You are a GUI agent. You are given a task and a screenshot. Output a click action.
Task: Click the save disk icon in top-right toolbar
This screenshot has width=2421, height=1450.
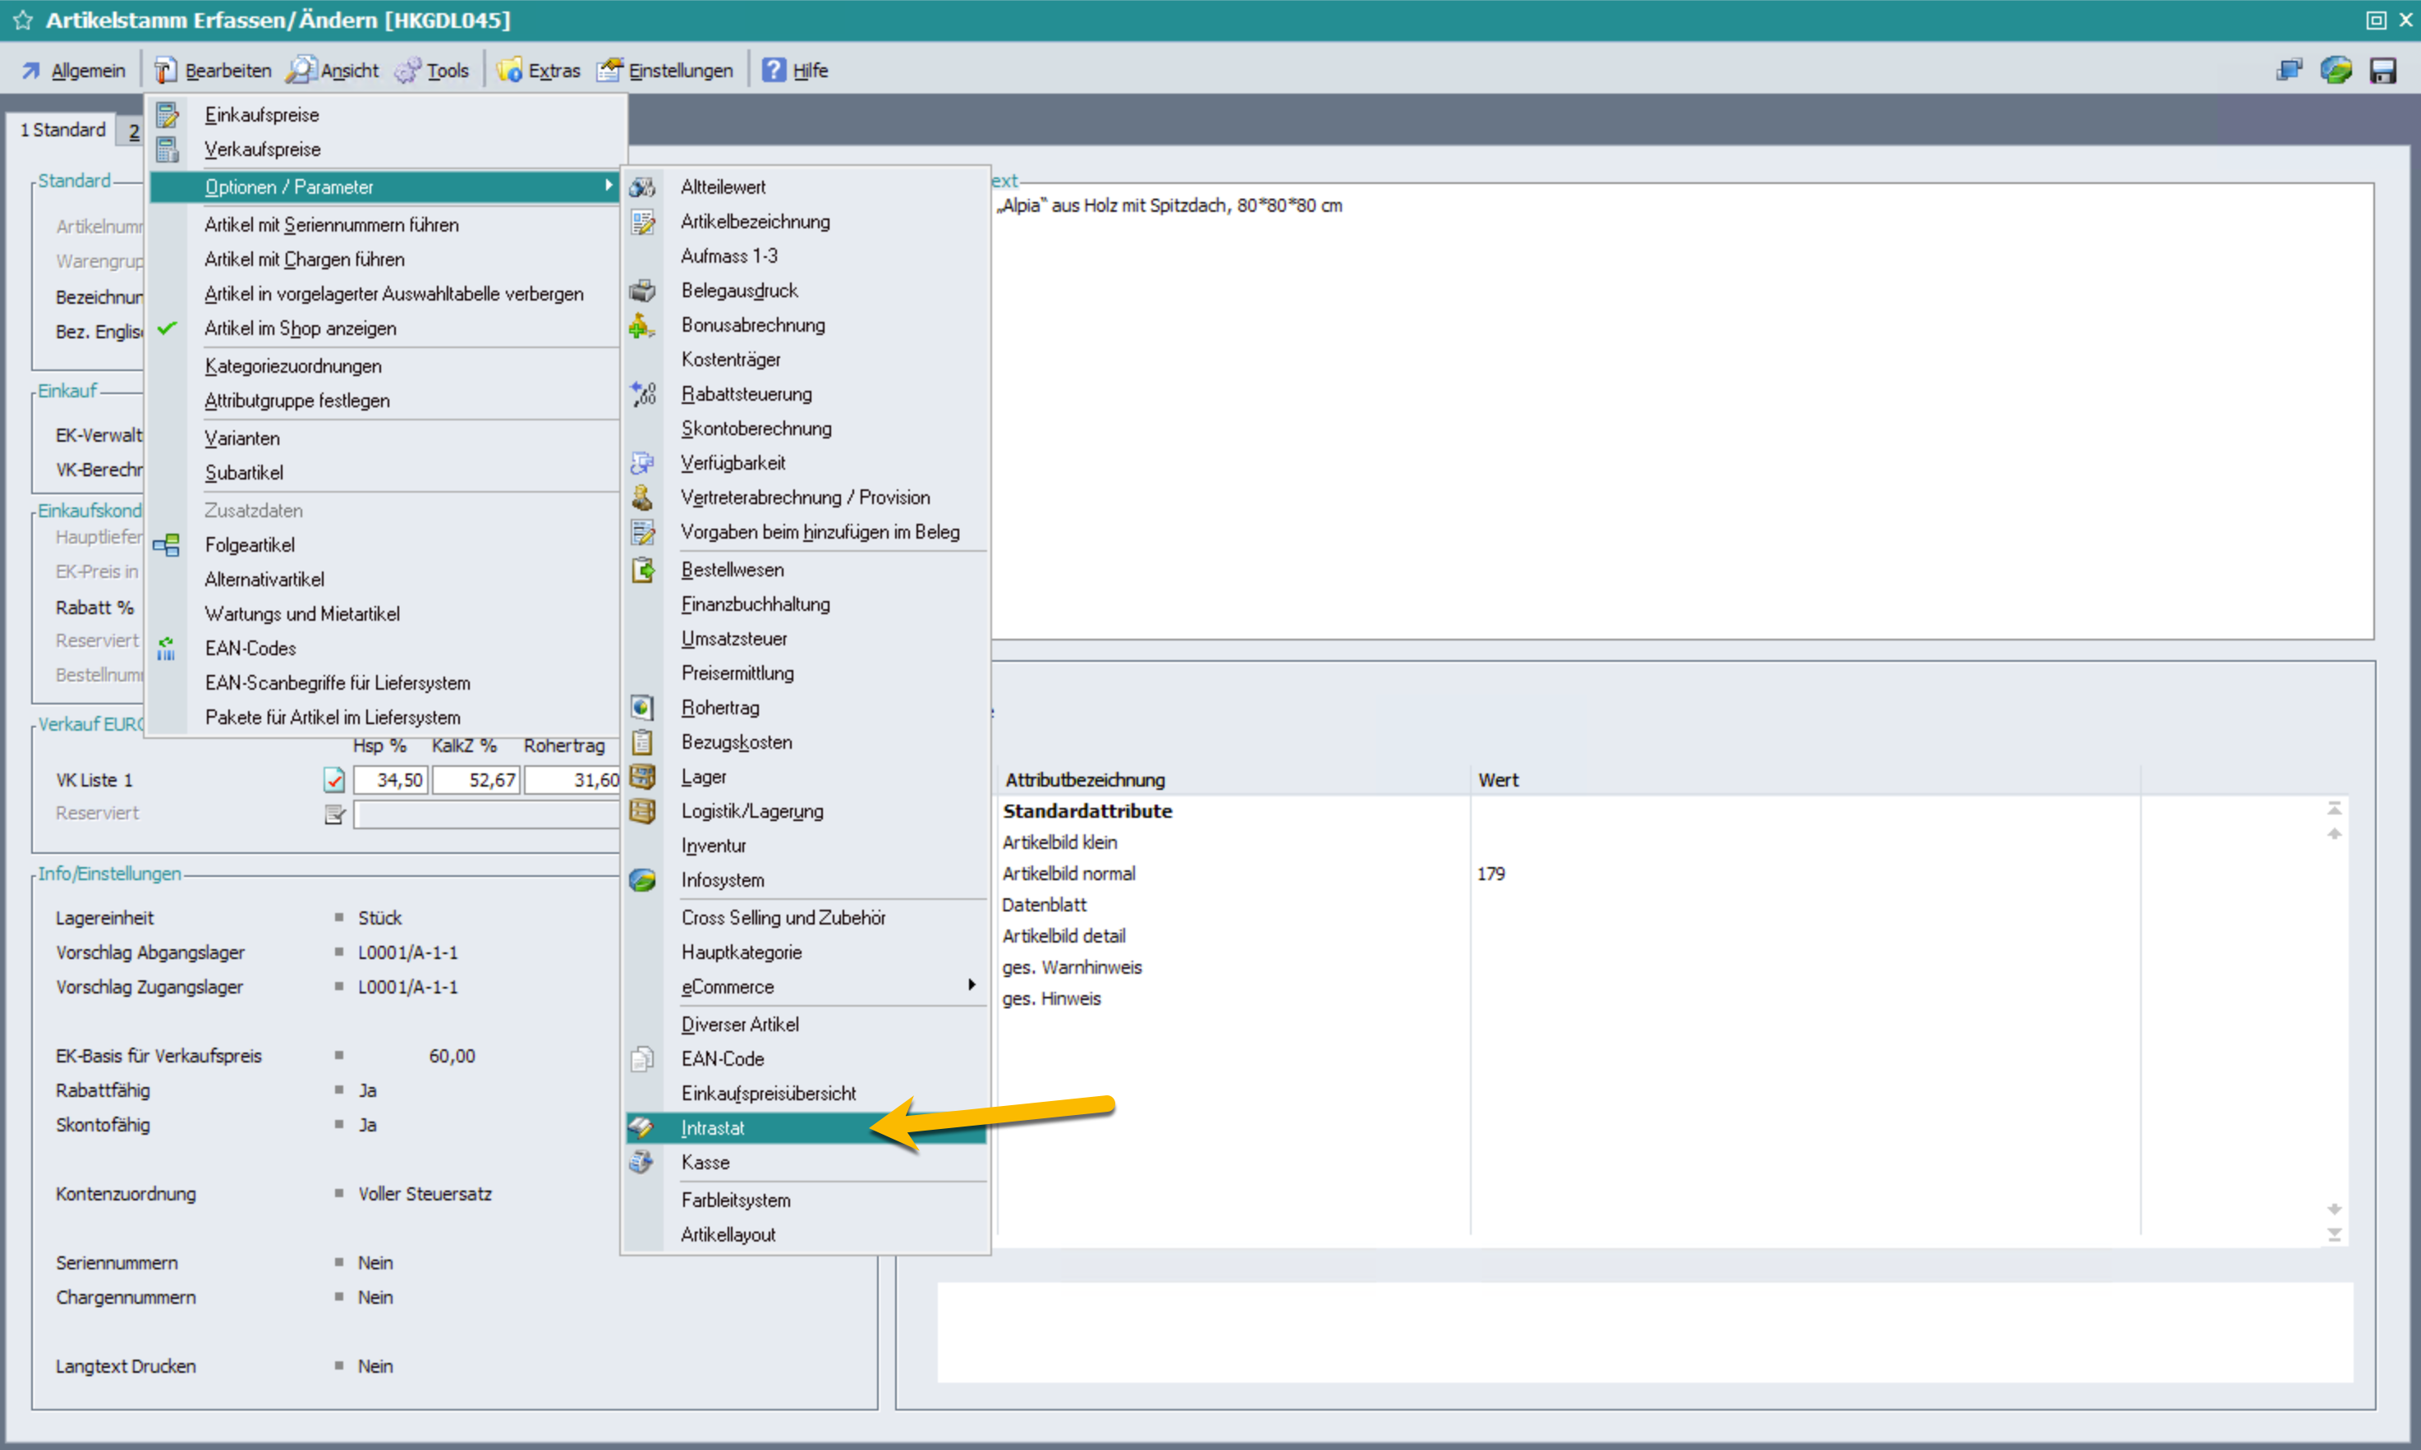click(2382, 71)
